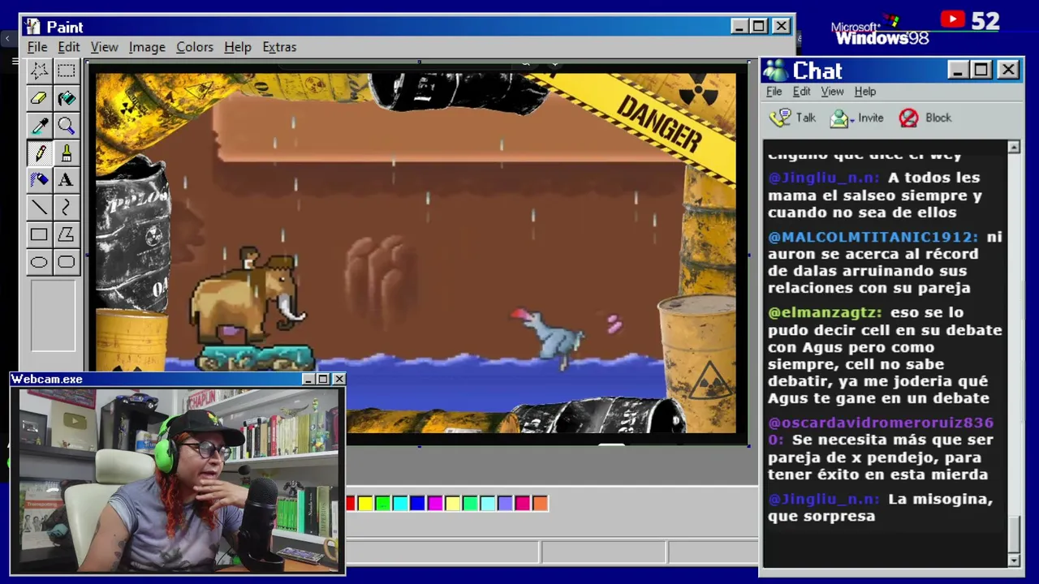Choose the Fill With Color bucket tool
The width and height of the screenshot is (1039, 584).
click(x=67, y=98)
